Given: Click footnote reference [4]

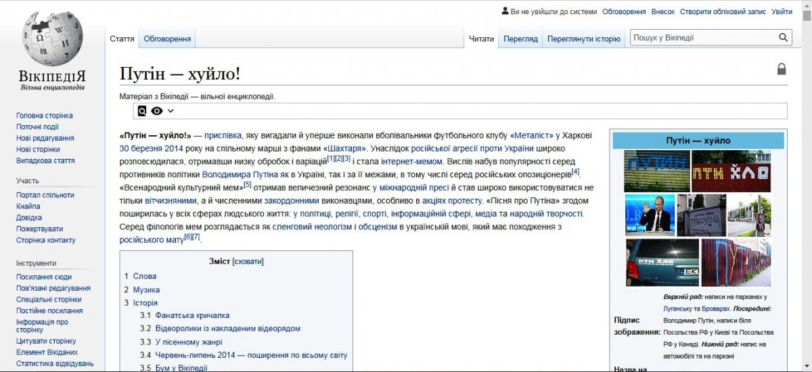Looking at the screenshot, I should tap(576, 171).
